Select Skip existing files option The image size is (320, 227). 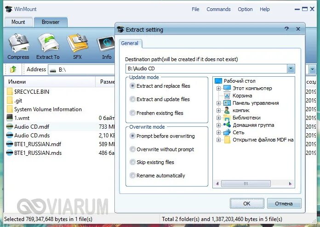pyautogui.click(x=152, y=162)
